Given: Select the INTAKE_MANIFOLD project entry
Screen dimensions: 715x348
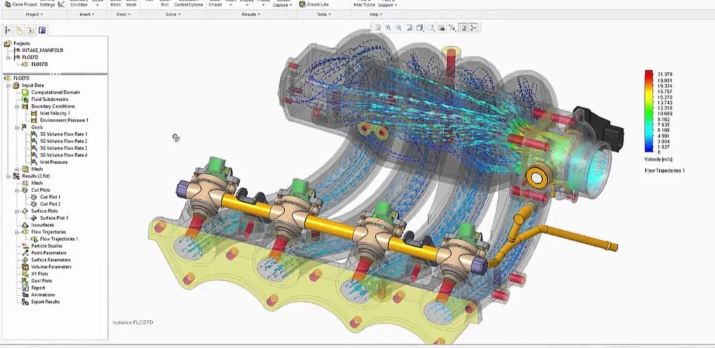Looking at the screenshot, I should pos(43,50).
